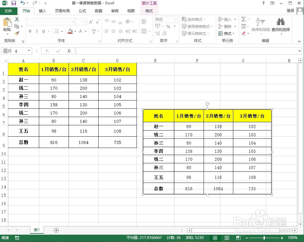Viewport: 304px width, 242px height.
Task: Switch to the 数据 data tab
Action: 99,11
